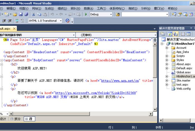Open the Solution Explorer window position dropdown
This screenshot has height=131, width=195.
point(191,28)
